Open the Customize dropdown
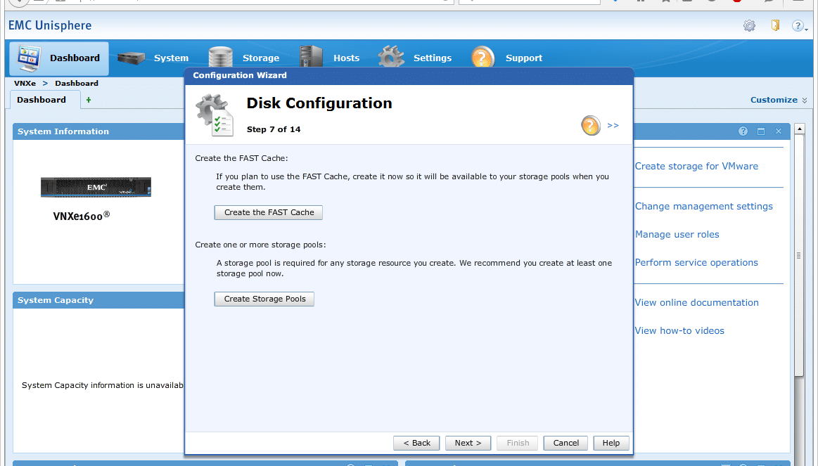 [779, 100]
